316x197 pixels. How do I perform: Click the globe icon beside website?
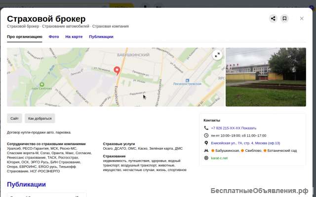(206, 158)
